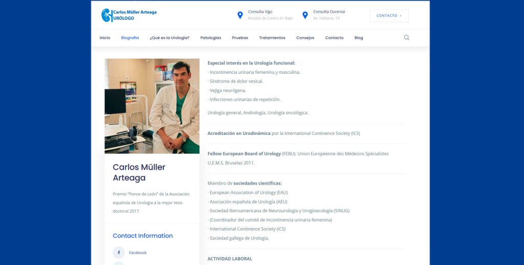The width and height of the screenshot is (524, 265).
Task: Click the Facebook text link
Action: coord(138,253)
